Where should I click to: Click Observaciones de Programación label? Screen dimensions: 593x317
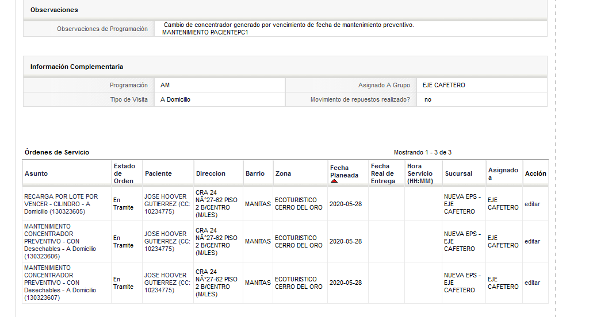tap(102, 29)
